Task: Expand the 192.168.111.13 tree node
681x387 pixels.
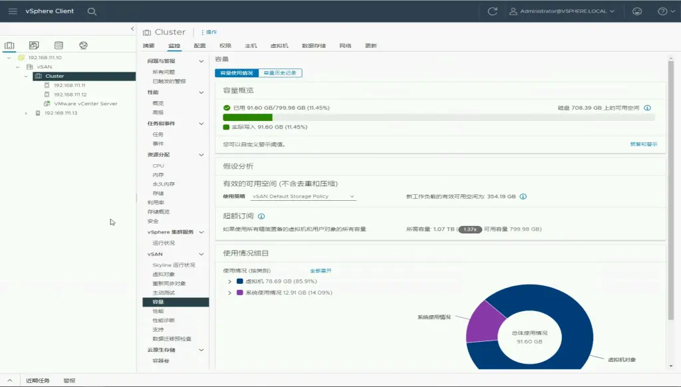Action: click(x=26, y=113)
